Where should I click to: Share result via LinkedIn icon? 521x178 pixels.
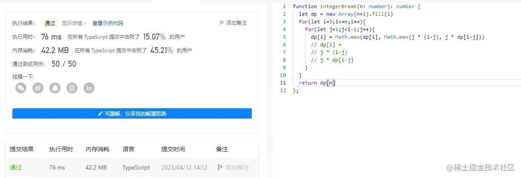pyautogui.click(x=89, y=88)
